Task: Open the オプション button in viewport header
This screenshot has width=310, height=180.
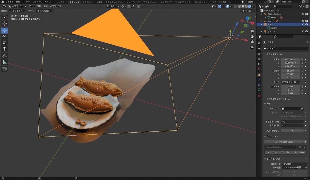Action: tap(248, 11)
